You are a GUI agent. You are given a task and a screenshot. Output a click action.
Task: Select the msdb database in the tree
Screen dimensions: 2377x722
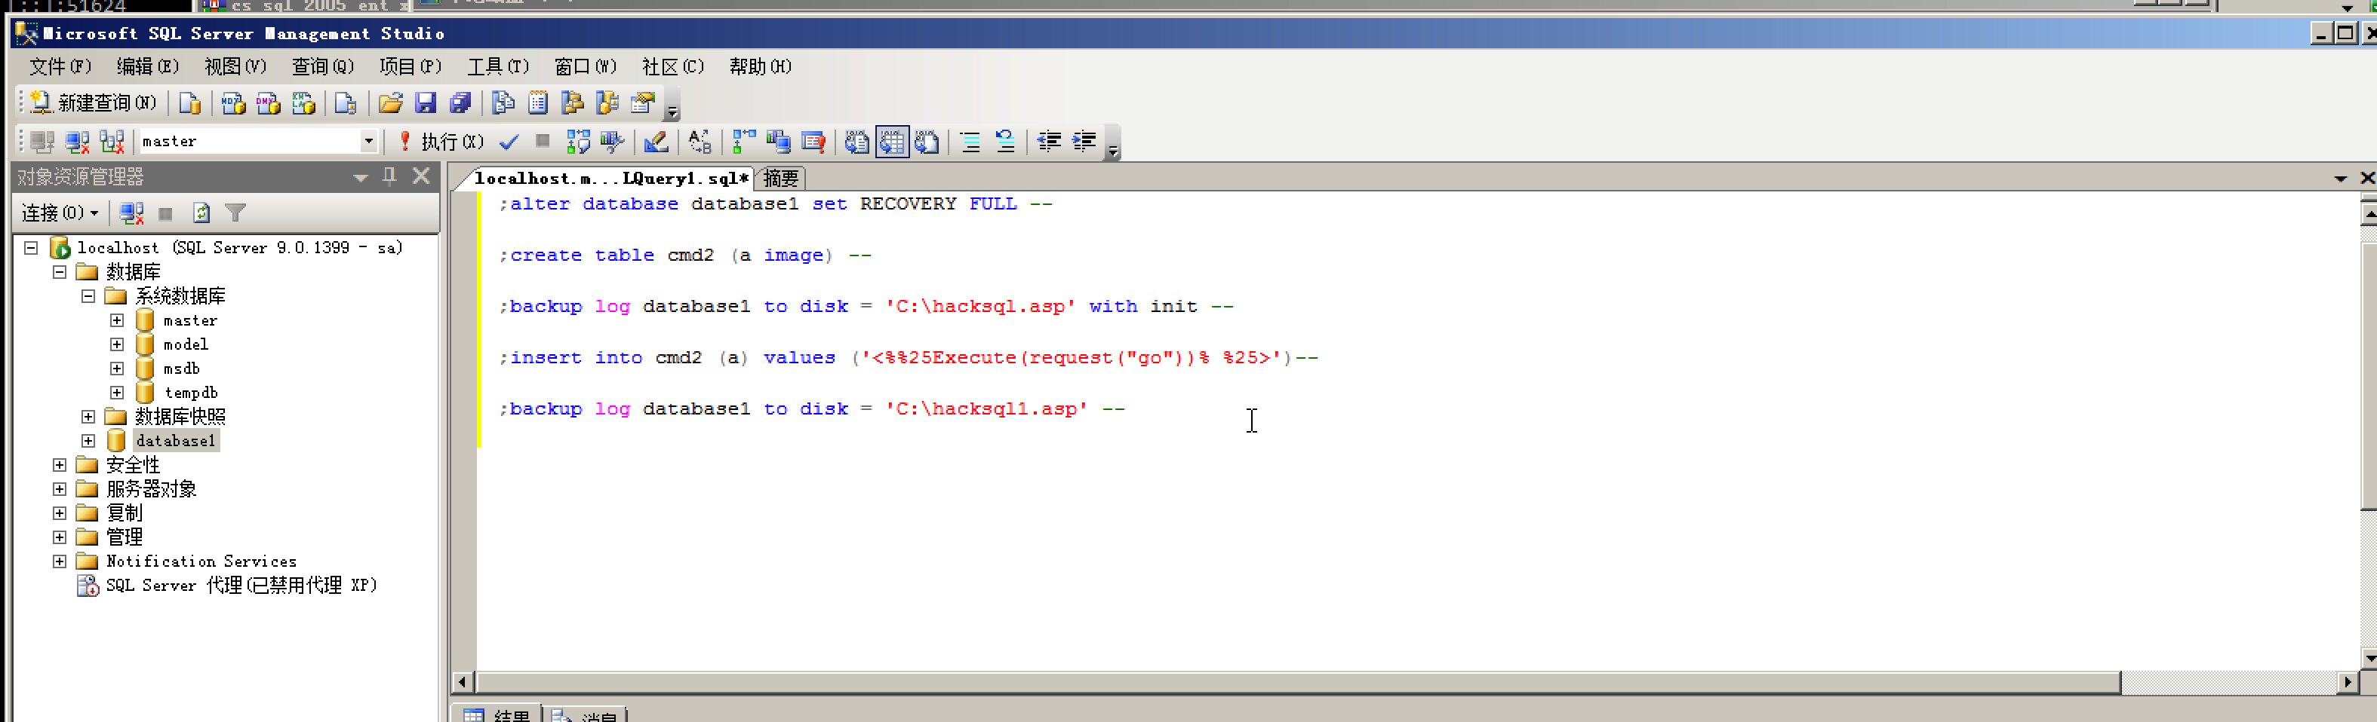click(181, 368)
